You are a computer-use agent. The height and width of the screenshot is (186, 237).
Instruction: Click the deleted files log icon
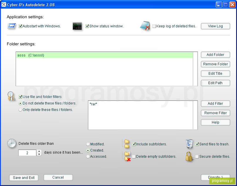(x=145, y=26)
